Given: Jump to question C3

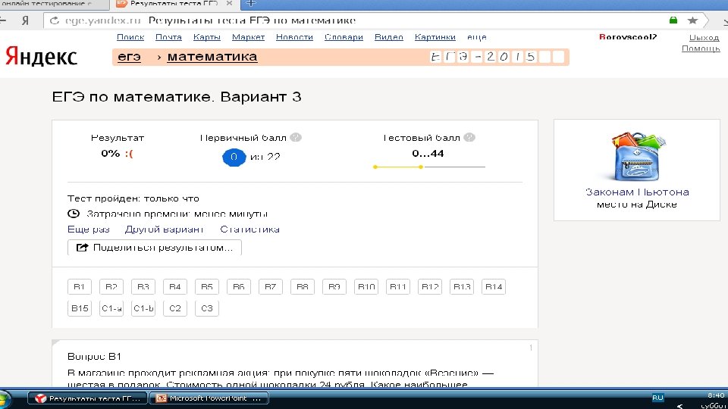Looking at the screenshot, I should point(207,308).
